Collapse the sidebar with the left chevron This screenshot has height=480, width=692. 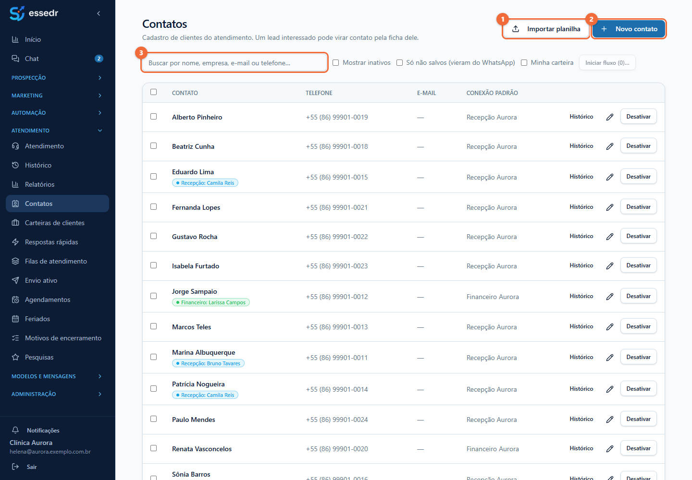pyautogui.click(x=99, y=13)
